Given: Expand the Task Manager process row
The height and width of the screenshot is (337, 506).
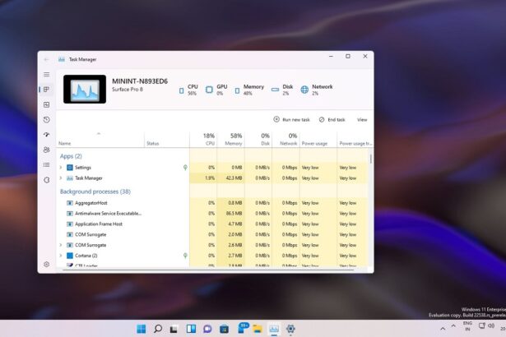Looking at the screenshot, I should (61, 178).
